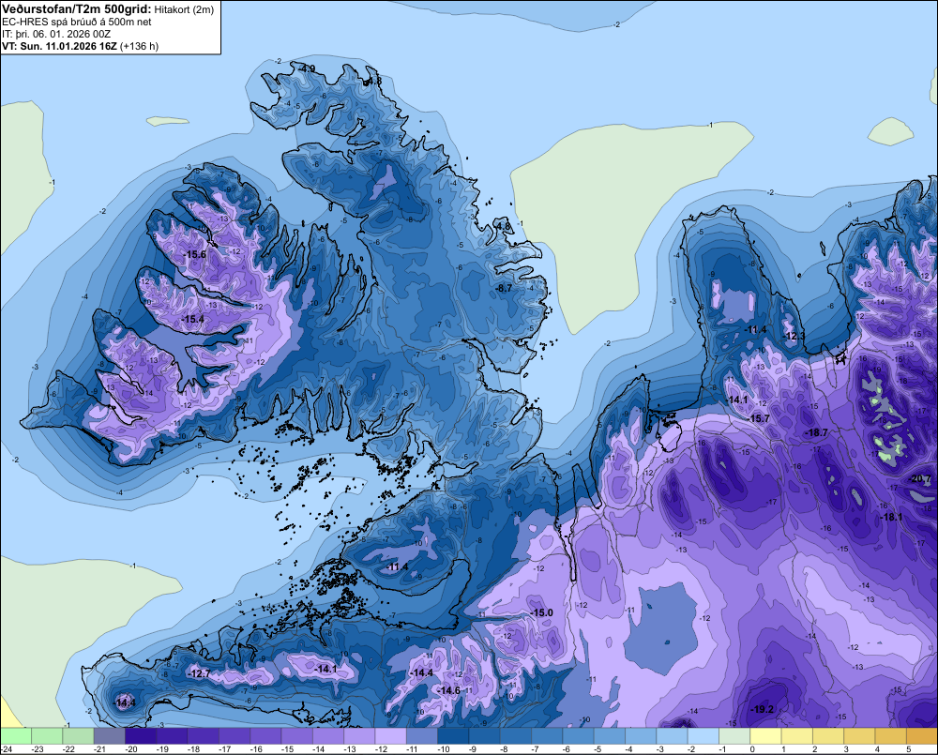Viewport: 938px width, 755px height.
Task: Select the legend swatch labeled -17
Action: [x=234, y=735]
